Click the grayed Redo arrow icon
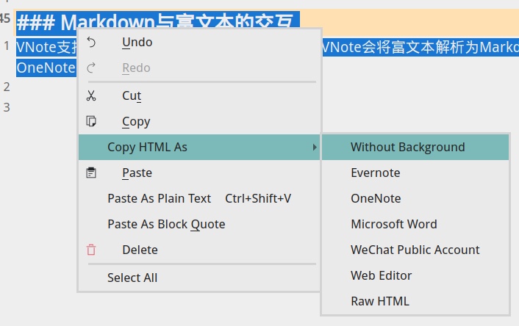The image size is (519, 326). (x=91, y=68)
